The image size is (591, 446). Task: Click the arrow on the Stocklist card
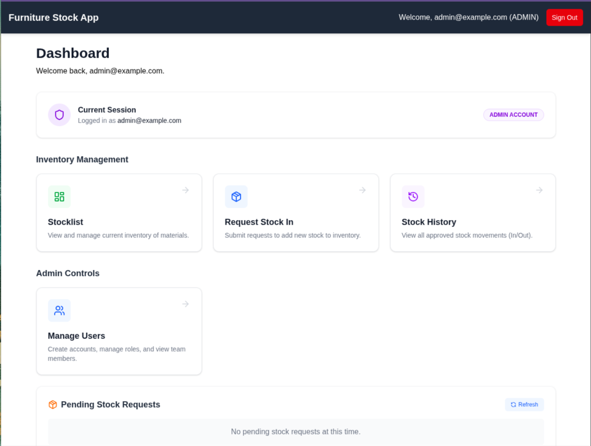[x=186, y=190]
